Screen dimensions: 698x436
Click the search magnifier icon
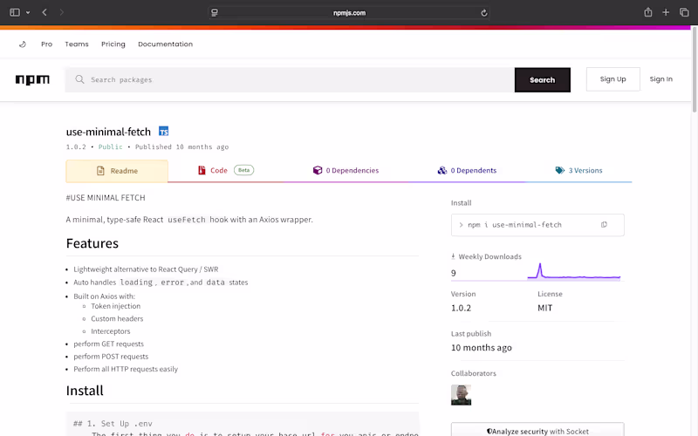coord(79,79)
